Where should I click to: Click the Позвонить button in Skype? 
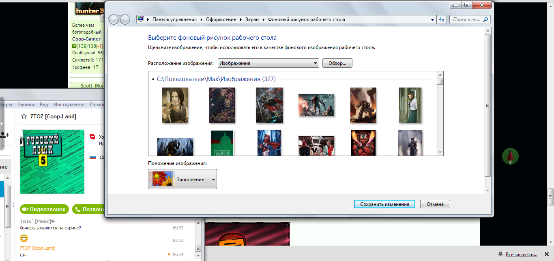click(x=88, y=210)
